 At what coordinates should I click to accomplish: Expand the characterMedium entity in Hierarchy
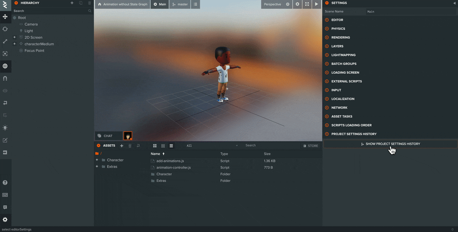click(14, 44)
